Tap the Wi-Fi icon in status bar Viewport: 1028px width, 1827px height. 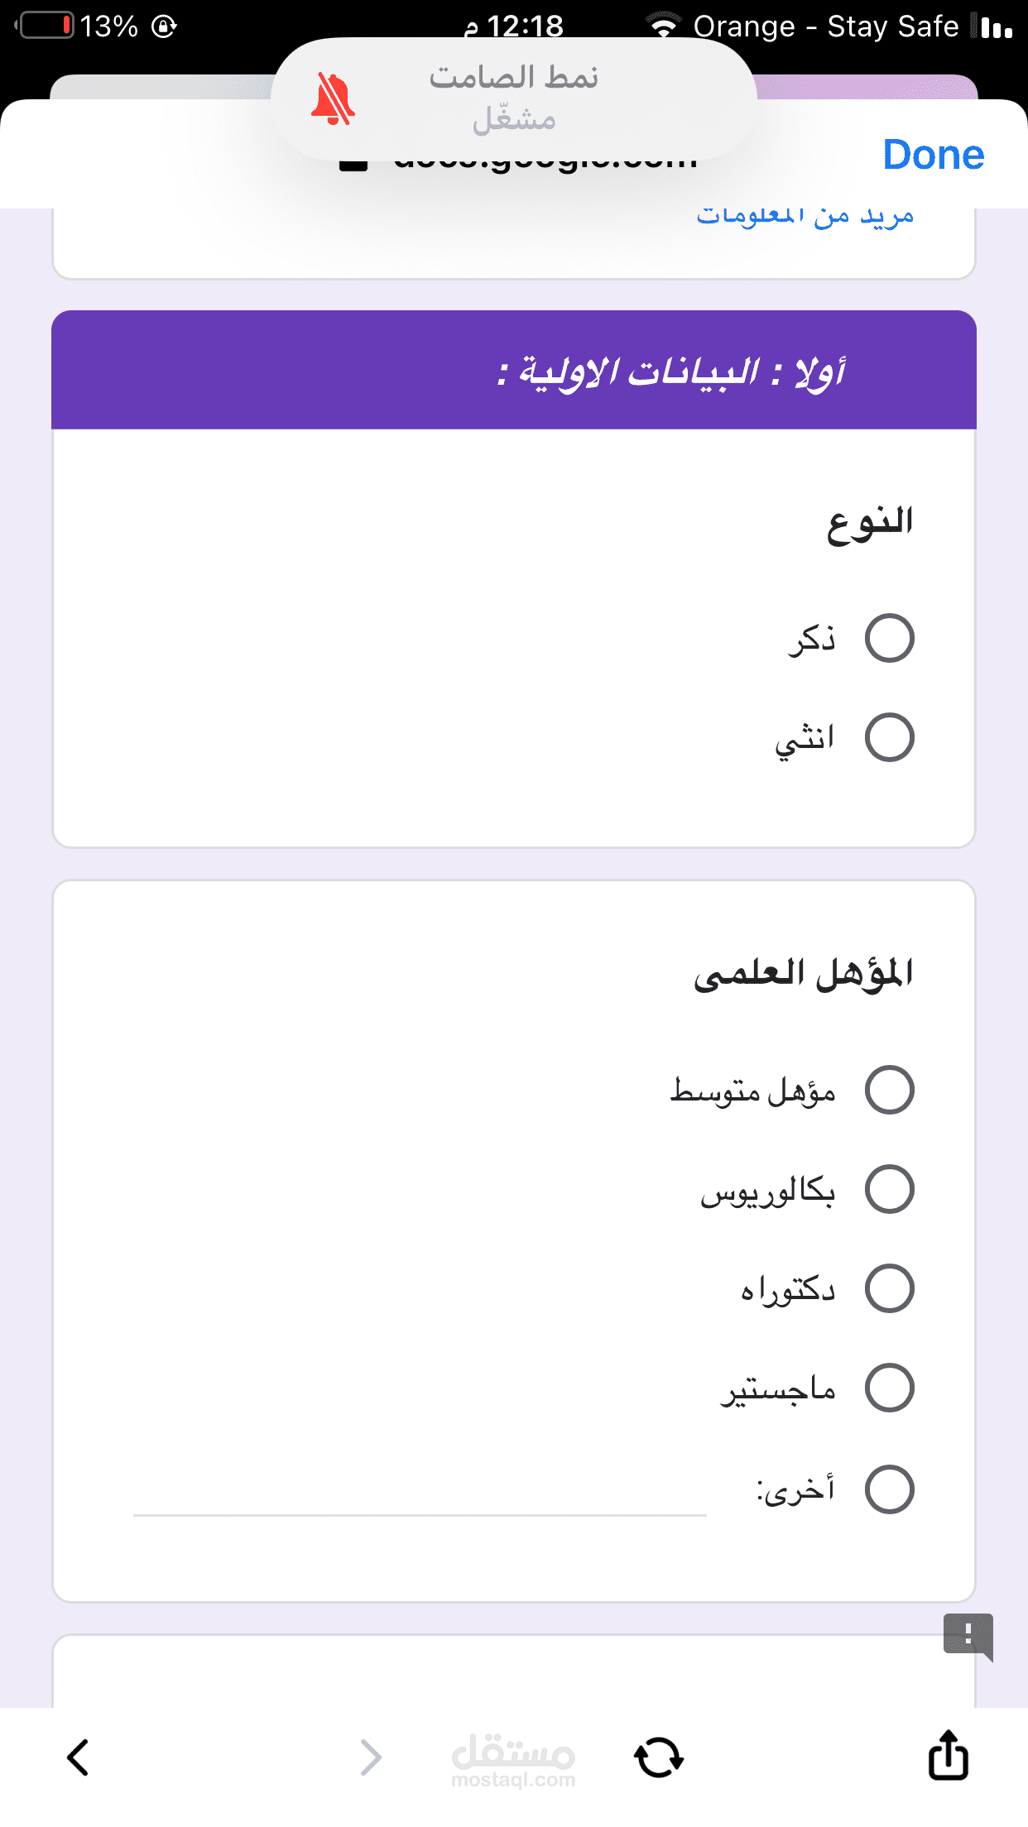[x=663, y=26]
